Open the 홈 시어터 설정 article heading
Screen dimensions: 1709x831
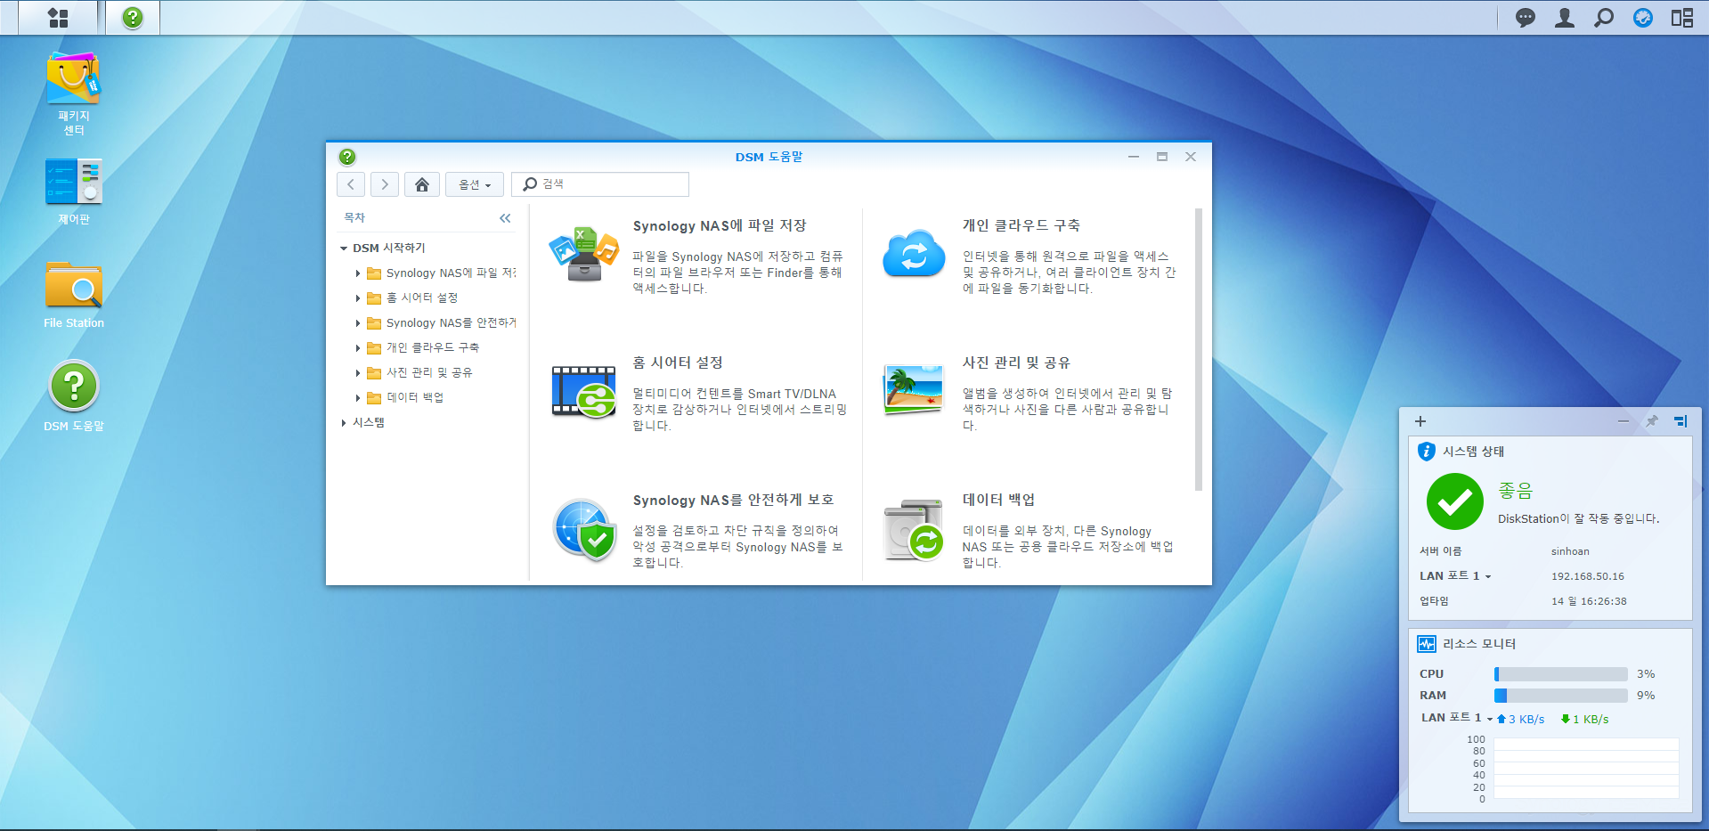click(x=678, y=363)
